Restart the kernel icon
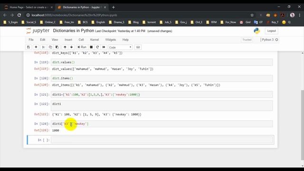 click(x=97, y=47)
